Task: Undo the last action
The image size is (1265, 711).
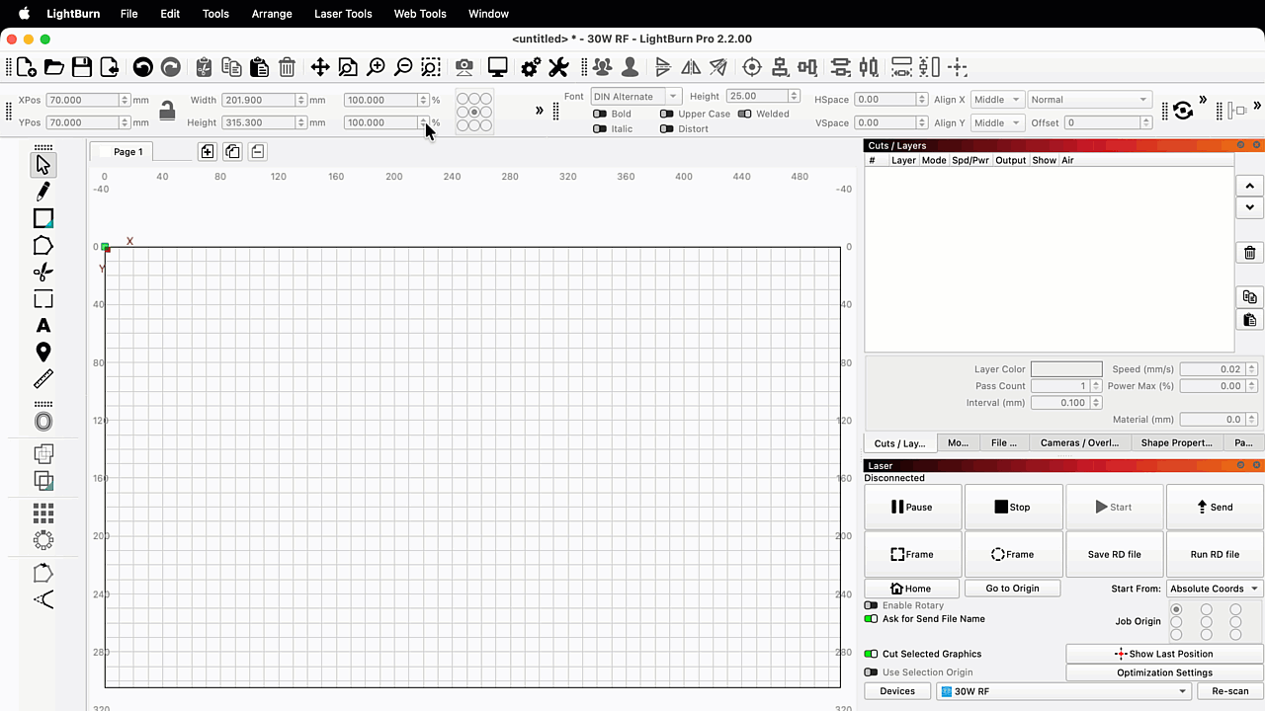Action: (143, 67)
